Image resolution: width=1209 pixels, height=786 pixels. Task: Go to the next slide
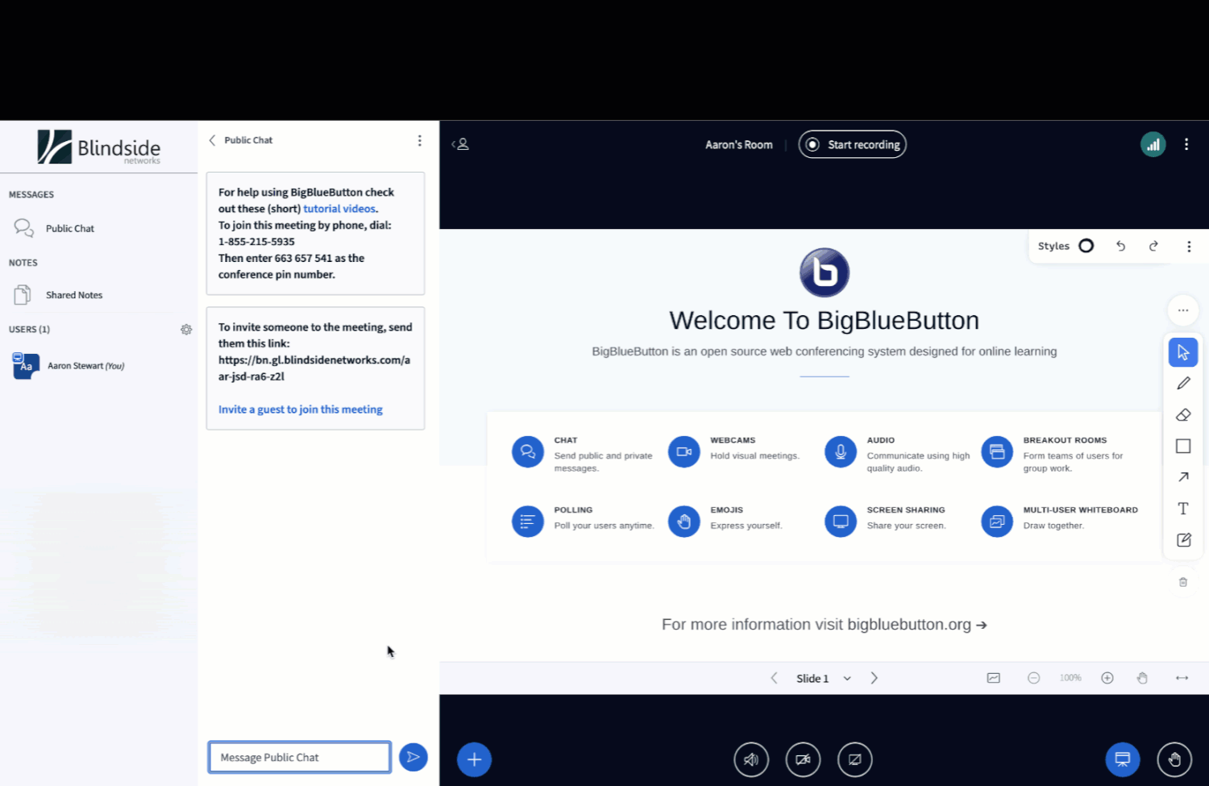(x=875, y=678)
